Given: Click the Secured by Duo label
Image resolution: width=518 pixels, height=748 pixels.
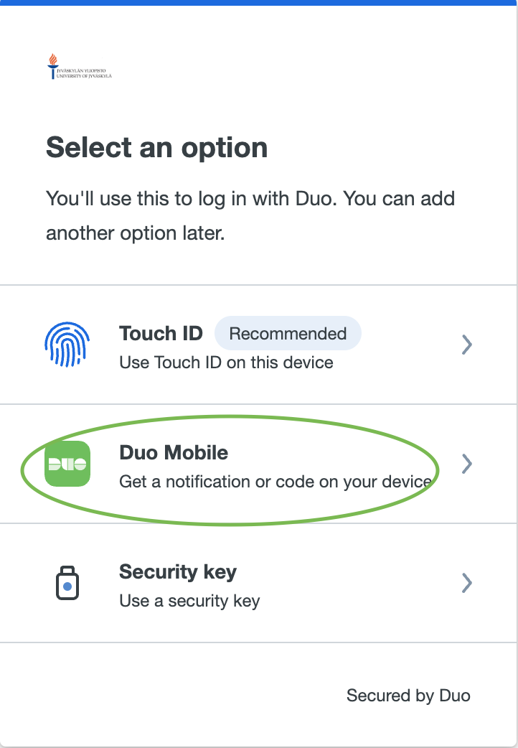Looking at the screenshot, I should pyautogui.click(x=408, y=695).
